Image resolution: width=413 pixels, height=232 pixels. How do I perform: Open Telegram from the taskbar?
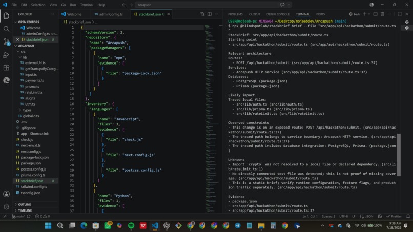[x=238, y=226]
